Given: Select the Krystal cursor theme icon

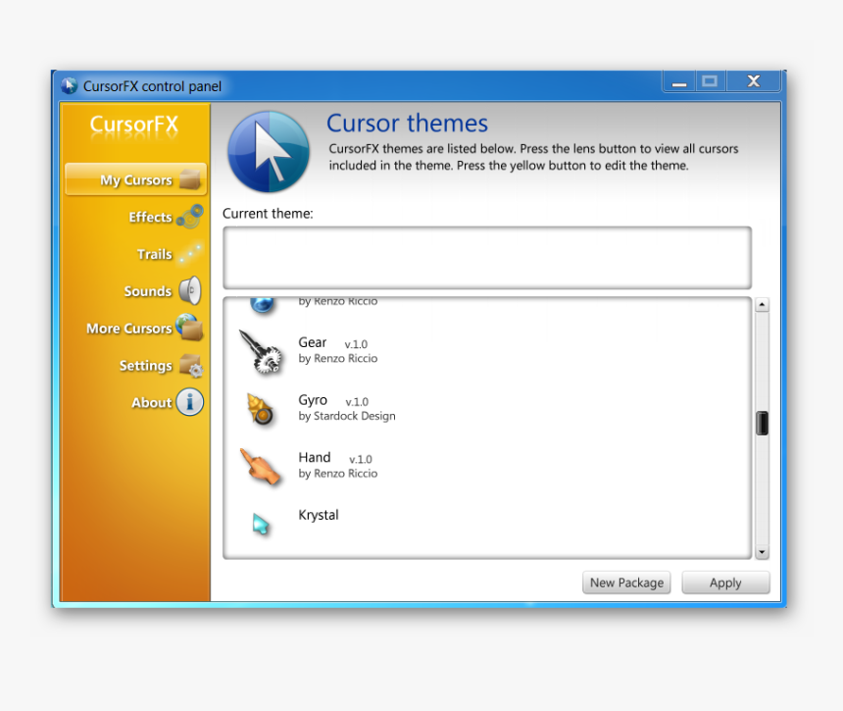Looking at the screenshot, I should pyautogui.click(x=260, y=524).
